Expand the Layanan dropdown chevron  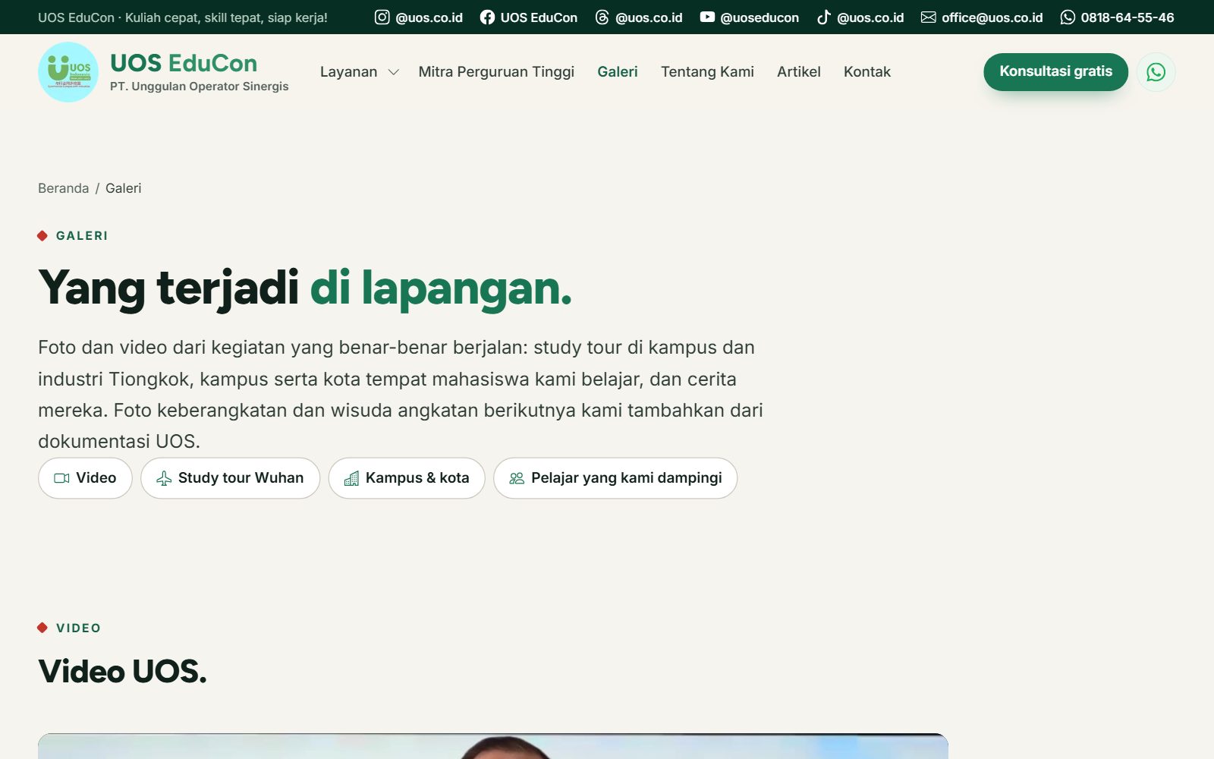[x=393, y=72]
